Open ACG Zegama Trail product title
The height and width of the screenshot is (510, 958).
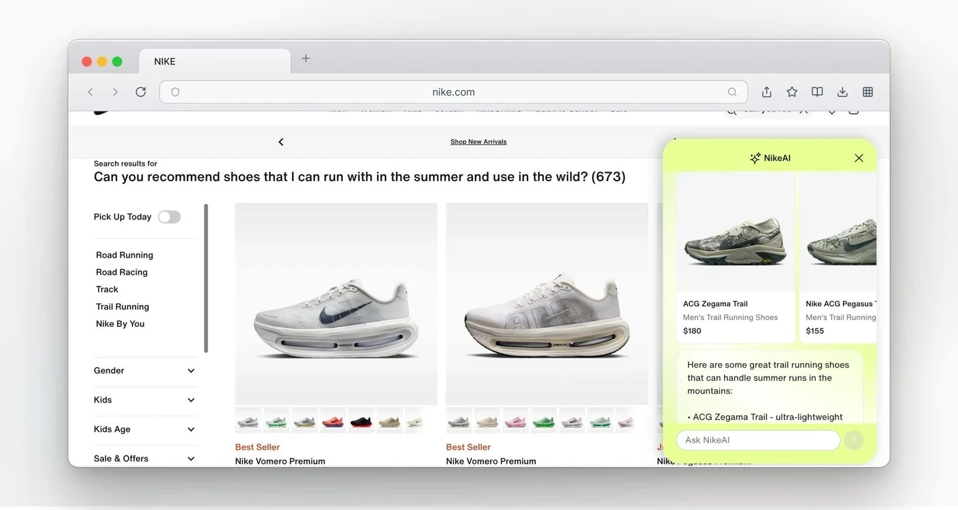click(715, 304)
